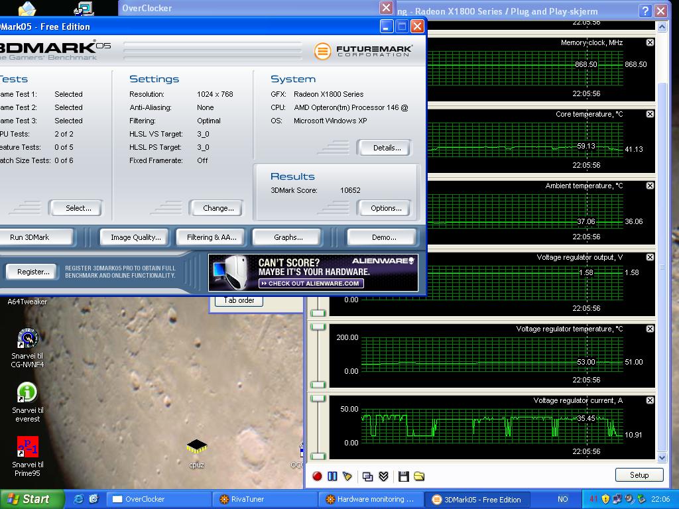Click the tray icon left of Safely Remove
The height and width of the screenshot is (509, 679).
[629, 499]
